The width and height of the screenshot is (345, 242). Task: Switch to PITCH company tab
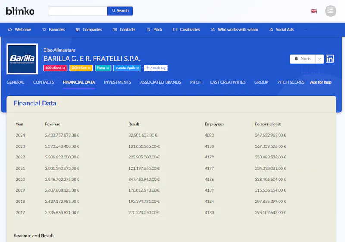(x=196, y=82)
